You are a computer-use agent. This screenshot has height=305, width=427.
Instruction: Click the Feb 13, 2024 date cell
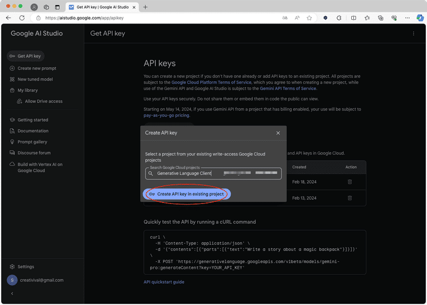[x=304, y=198]
